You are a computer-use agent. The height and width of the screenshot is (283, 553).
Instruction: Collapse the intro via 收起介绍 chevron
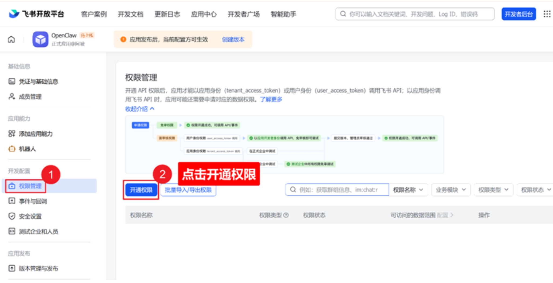153,109
